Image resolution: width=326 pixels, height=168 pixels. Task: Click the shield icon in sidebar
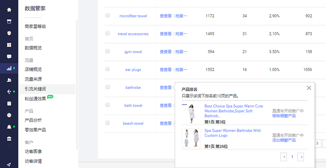pos(9,33)
